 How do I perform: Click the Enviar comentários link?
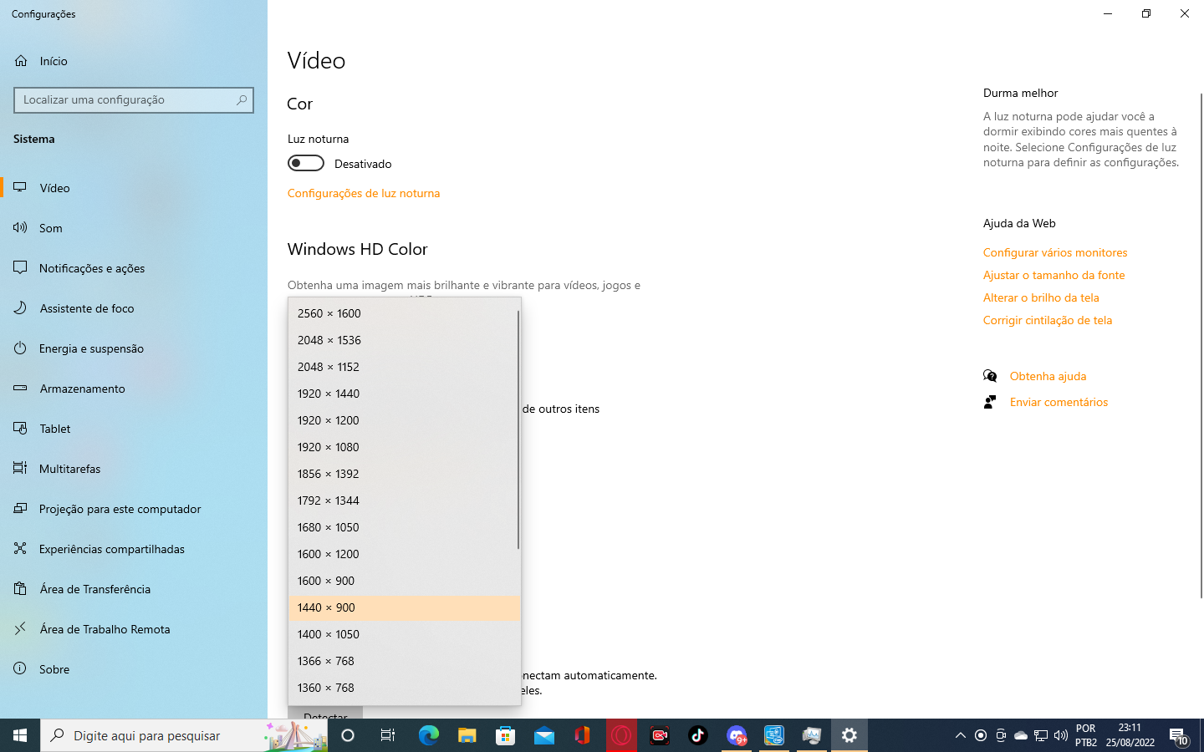1059,402
